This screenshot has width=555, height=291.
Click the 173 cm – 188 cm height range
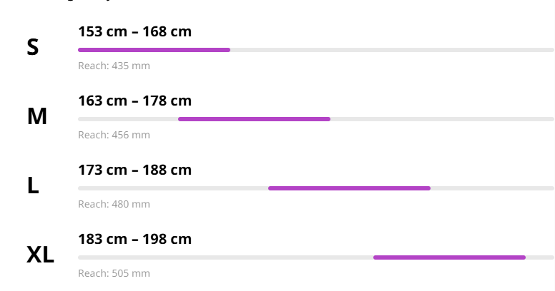(134, 170)
